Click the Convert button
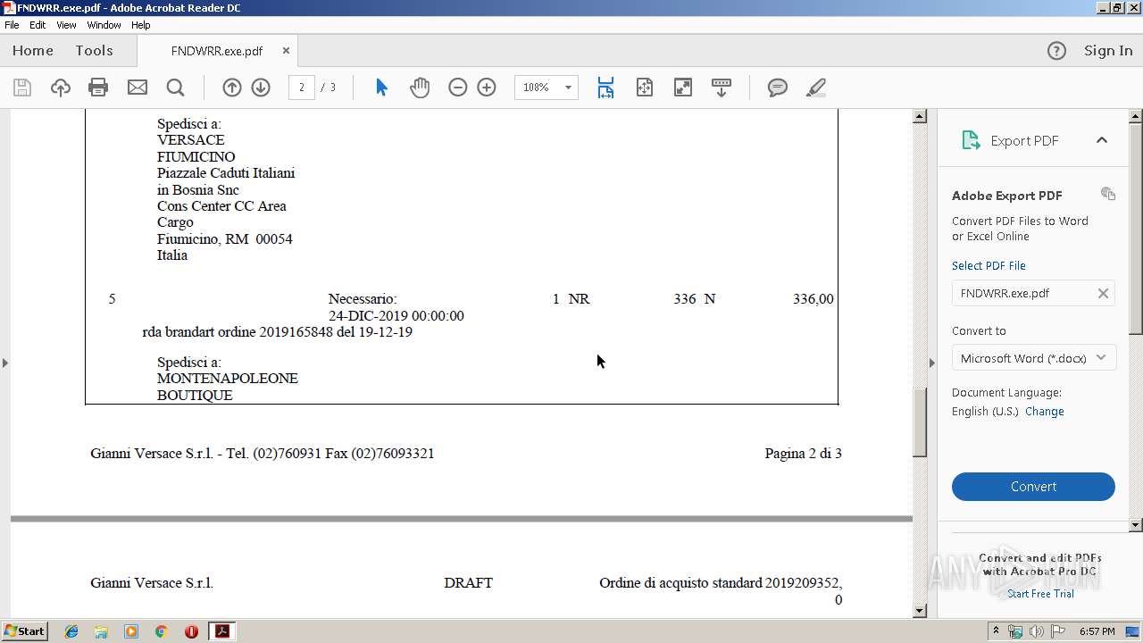Viewport: 1143px width, 643px height. coord(1033,487)
